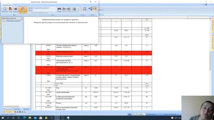
Task: Open the first Свойства tab at the bottom left
Action: pyautogui.click(x=17, y=109)
